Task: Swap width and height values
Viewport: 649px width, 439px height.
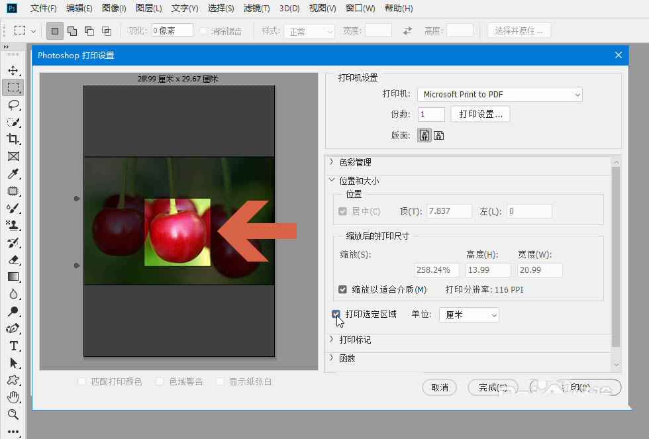Action: point(408,30)
